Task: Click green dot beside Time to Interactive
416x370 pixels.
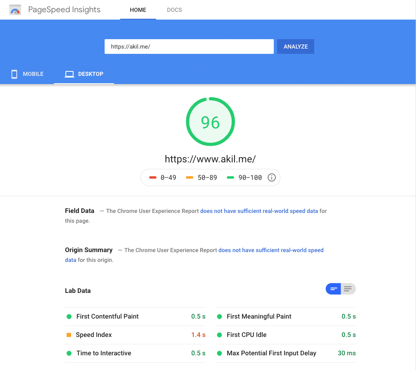Action: [x=69, y=353]
